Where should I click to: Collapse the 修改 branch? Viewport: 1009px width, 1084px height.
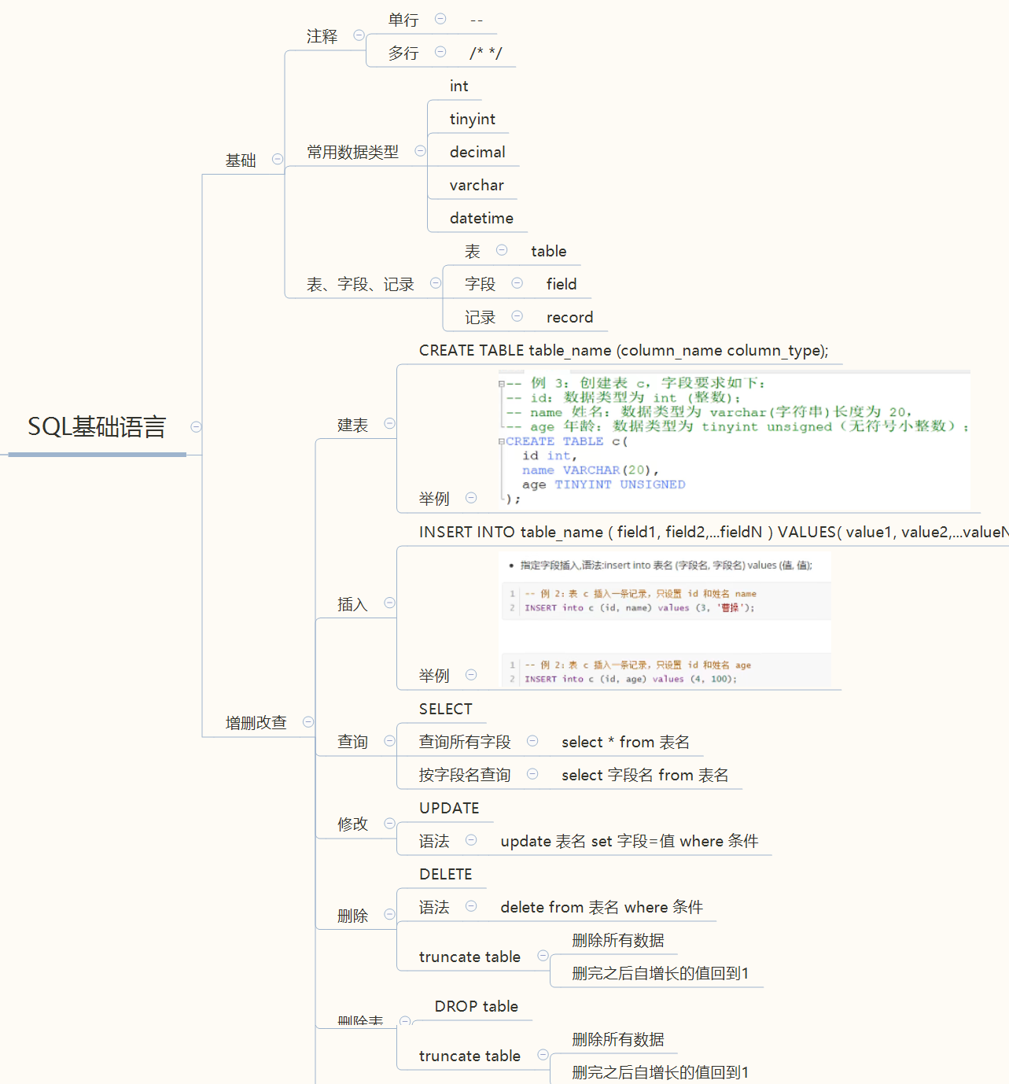click(x=389, y=824)
